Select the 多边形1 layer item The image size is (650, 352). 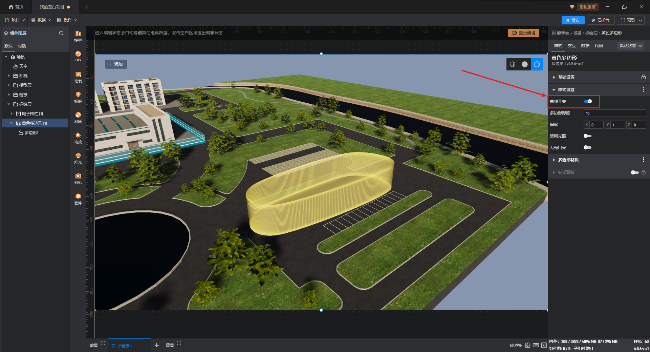tap(31, 133)
